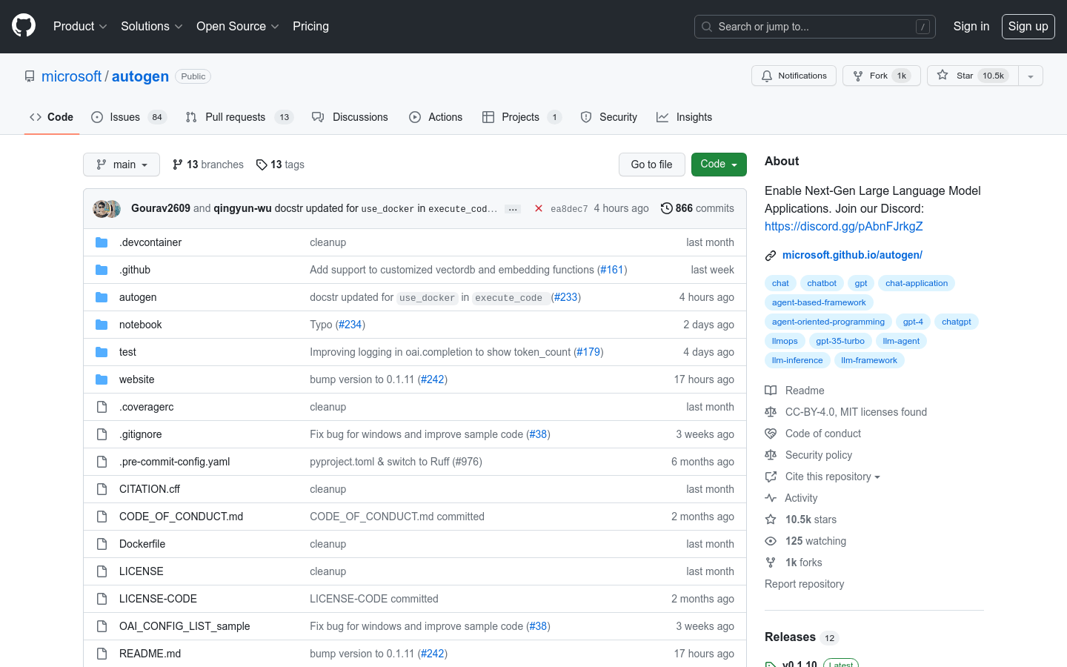Click the chatbot topic tag

(822, 283)
